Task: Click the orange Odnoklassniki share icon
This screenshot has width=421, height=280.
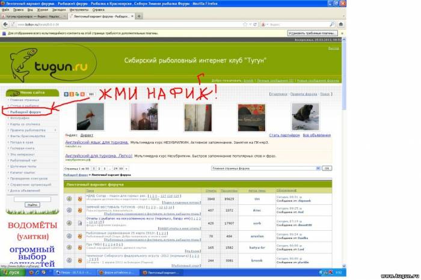Action: click(72, 94)
